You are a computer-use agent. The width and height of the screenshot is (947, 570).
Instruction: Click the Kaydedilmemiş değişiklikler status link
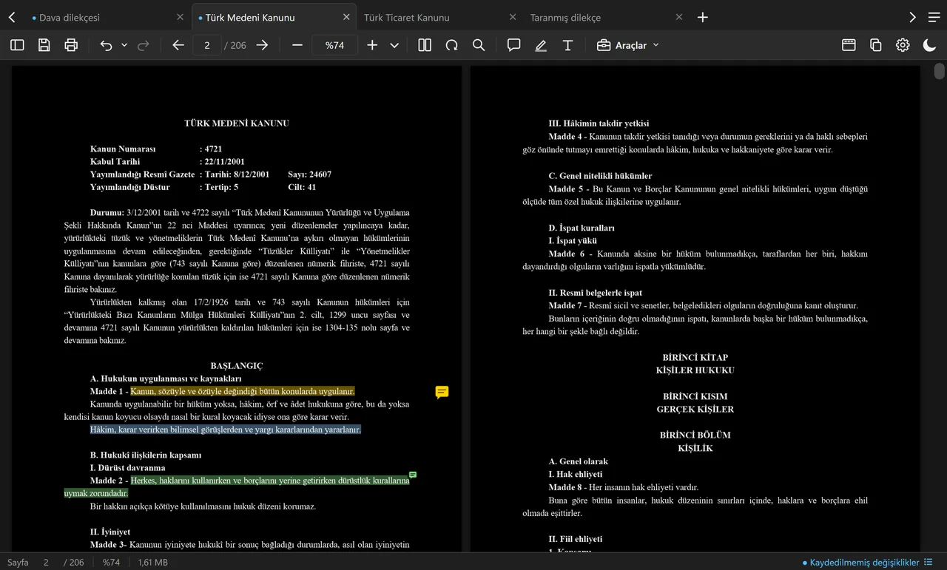864,563
